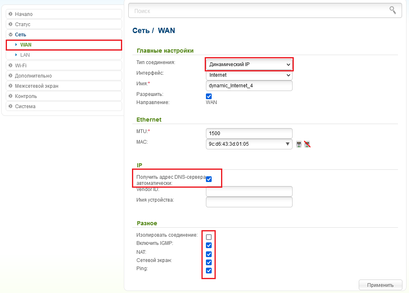The height and width of the screenshot is (293, 409).
Task: Click the clone MAC address icon
Action: (x=299, y=144)
